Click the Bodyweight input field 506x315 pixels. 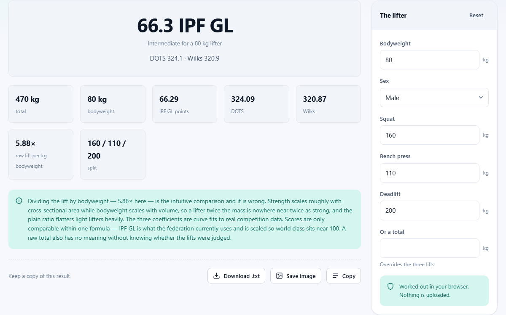(429, 60)
